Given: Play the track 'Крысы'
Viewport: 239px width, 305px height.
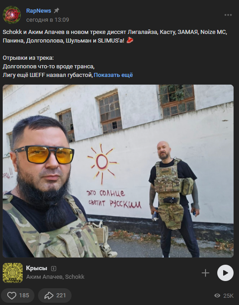Looking at the screenshot, I should pyautogui.click(x=225, y=273).
